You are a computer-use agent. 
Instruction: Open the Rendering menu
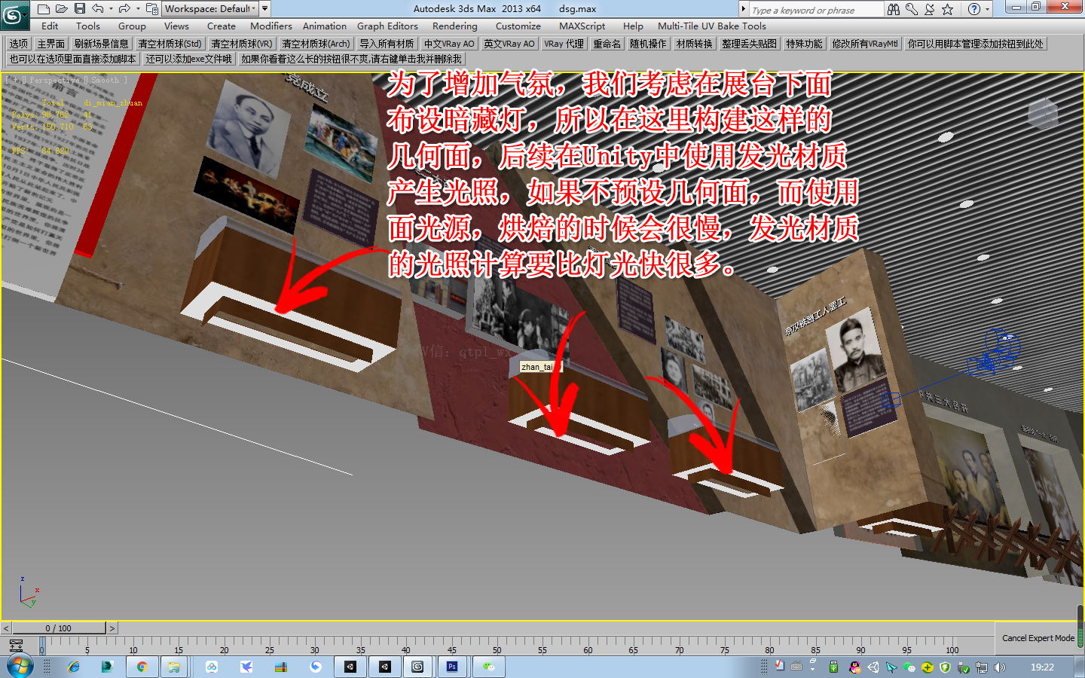[x=454, y=26]
